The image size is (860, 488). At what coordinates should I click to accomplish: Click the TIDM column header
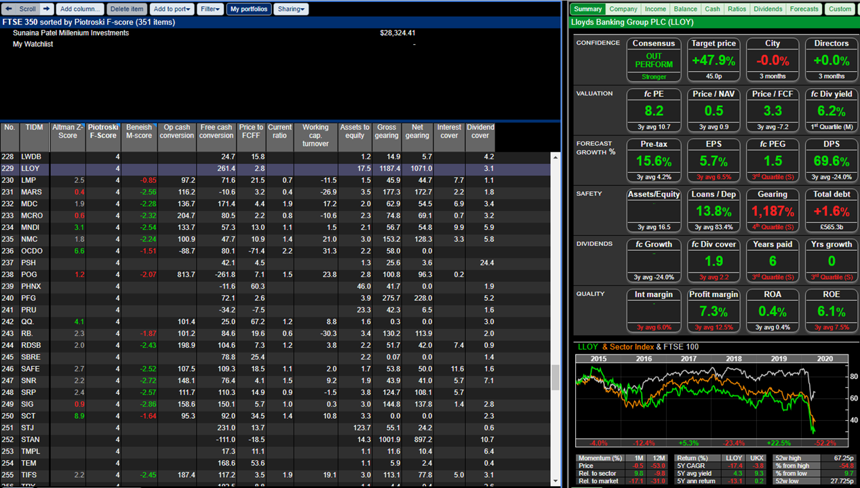(x=34, y=136)
